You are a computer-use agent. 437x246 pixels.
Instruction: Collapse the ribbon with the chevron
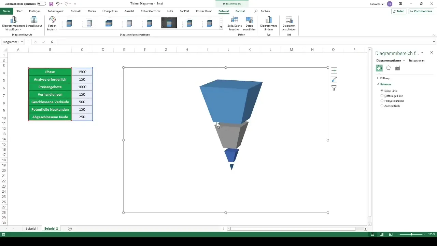tap(434, 35)
